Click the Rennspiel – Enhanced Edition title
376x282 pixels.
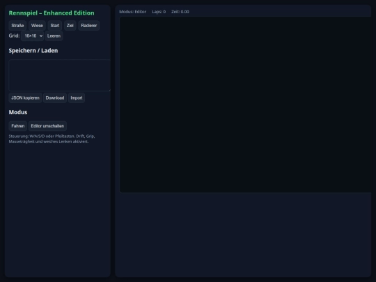click(x=52, y=13)
